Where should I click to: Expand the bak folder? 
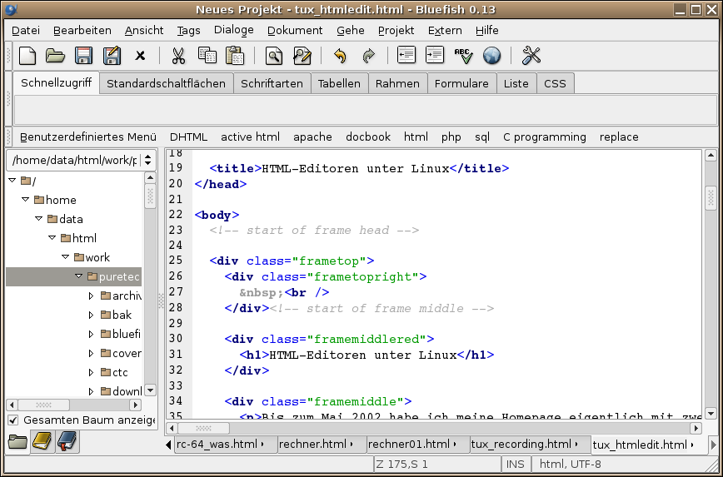pyautogui.click(x=92, y=315)
